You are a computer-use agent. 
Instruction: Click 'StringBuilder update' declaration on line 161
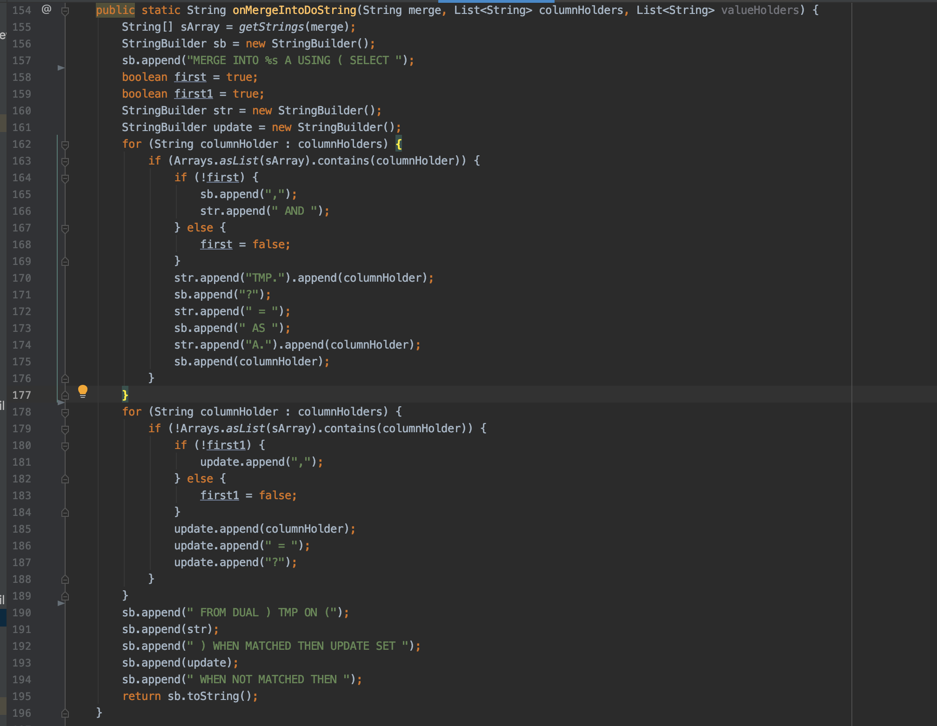(x=187, y=127)
